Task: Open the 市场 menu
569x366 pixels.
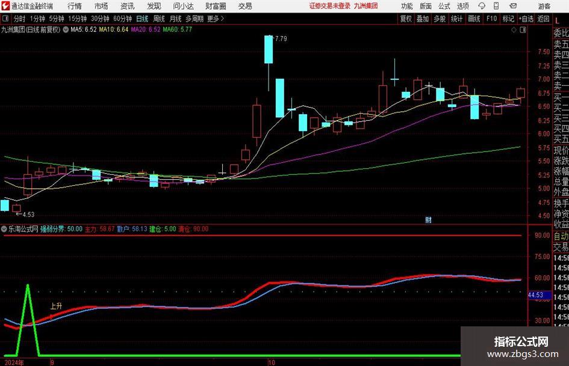Action: 101,6
